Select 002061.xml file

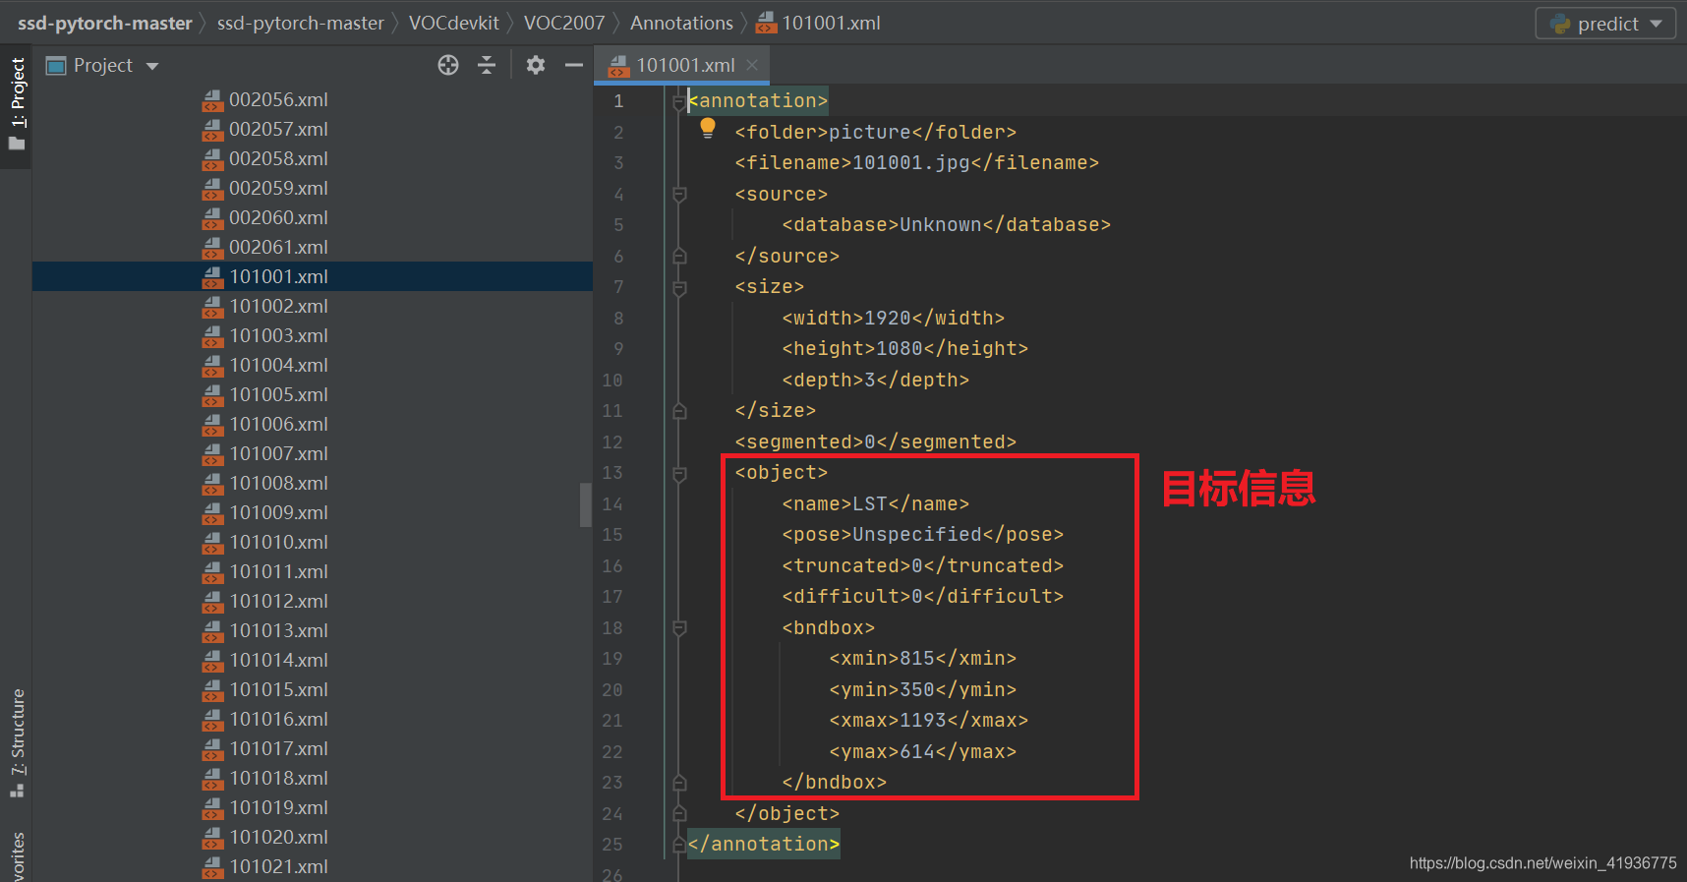tap(278, 247)
